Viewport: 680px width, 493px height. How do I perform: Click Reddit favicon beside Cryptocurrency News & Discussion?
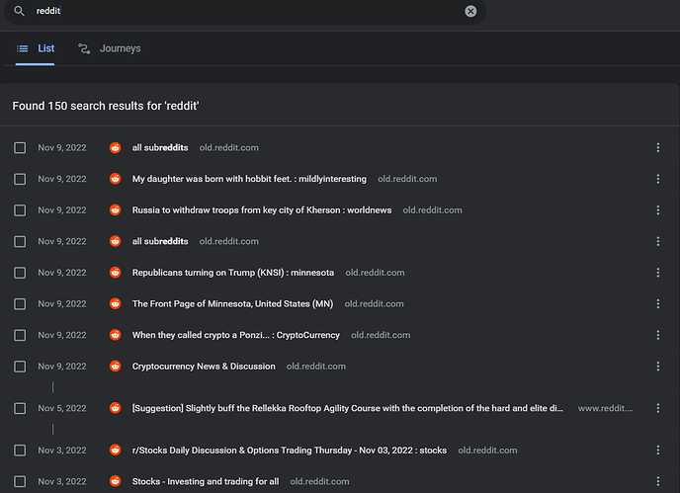coord(115,366)
